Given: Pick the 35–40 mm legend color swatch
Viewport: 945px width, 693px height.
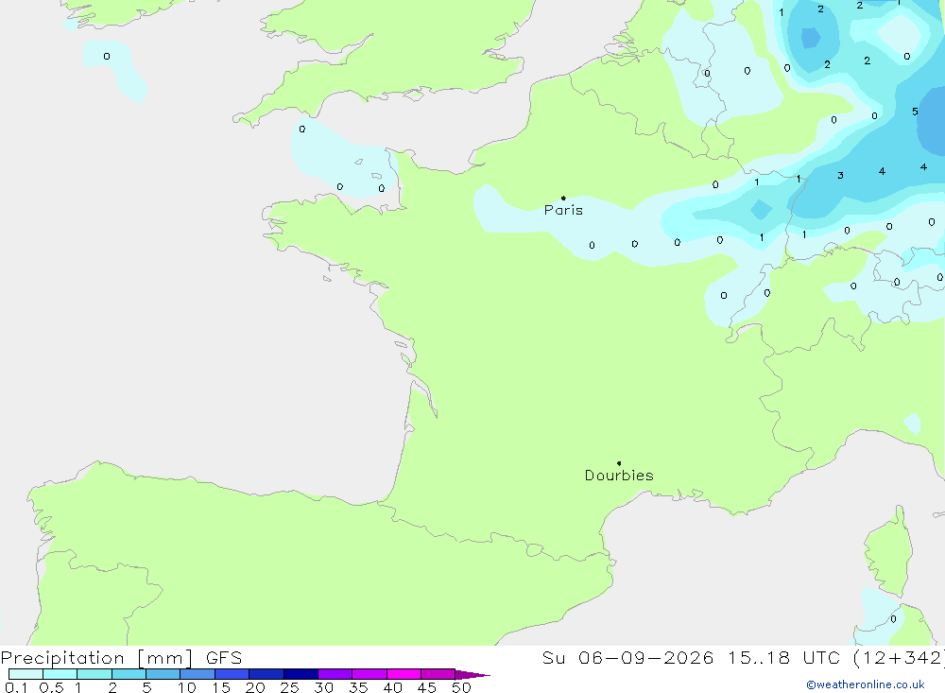Looking at the screenshot, I should pyautogui.click(x=369, y=674).
